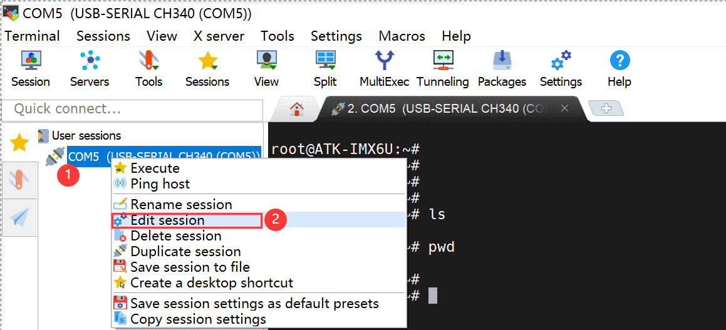
Task: Open the Servers toolbar icon
Action: point(90,61)
